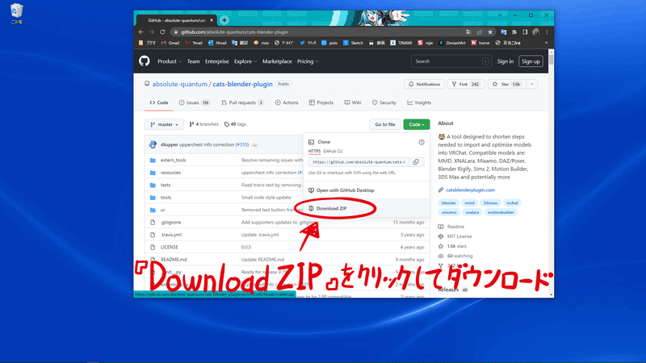Select the GitHub CLI clone tab
The height and width of the screenshot is (363, 646).
tap(333, 151)
